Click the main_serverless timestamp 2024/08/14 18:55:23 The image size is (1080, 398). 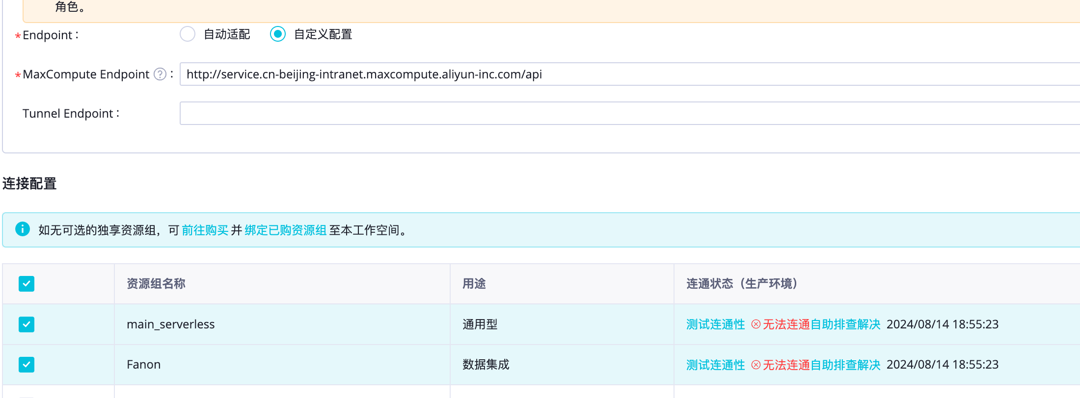[943, 324]
